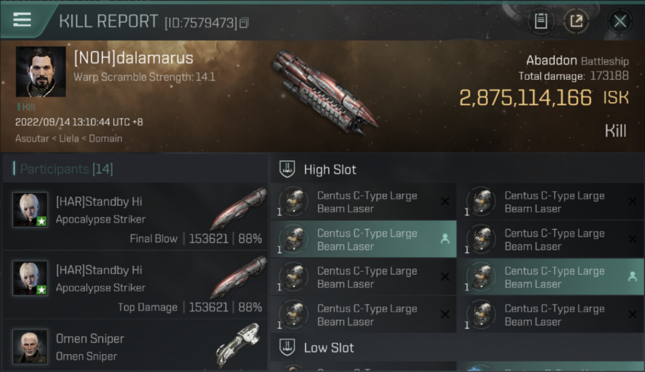Tap the Low Slot section icon

[x=287, y=347]
